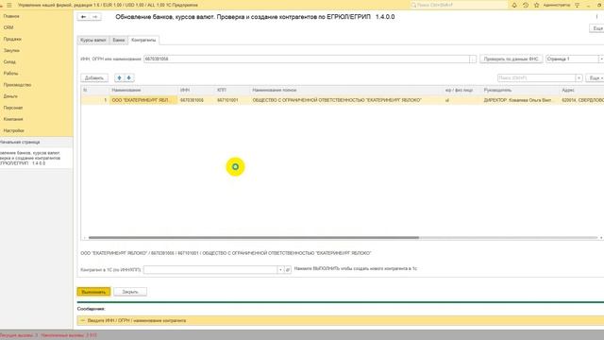Sort by the ИНН column header
This screenshot has height=340, width=604.
point(196,90)
